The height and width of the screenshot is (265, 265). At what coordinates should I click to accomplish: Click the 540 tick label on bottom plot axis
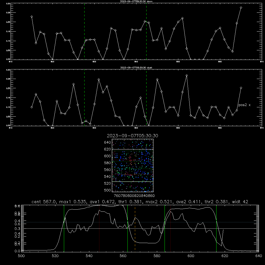click(x=89, y=256)
